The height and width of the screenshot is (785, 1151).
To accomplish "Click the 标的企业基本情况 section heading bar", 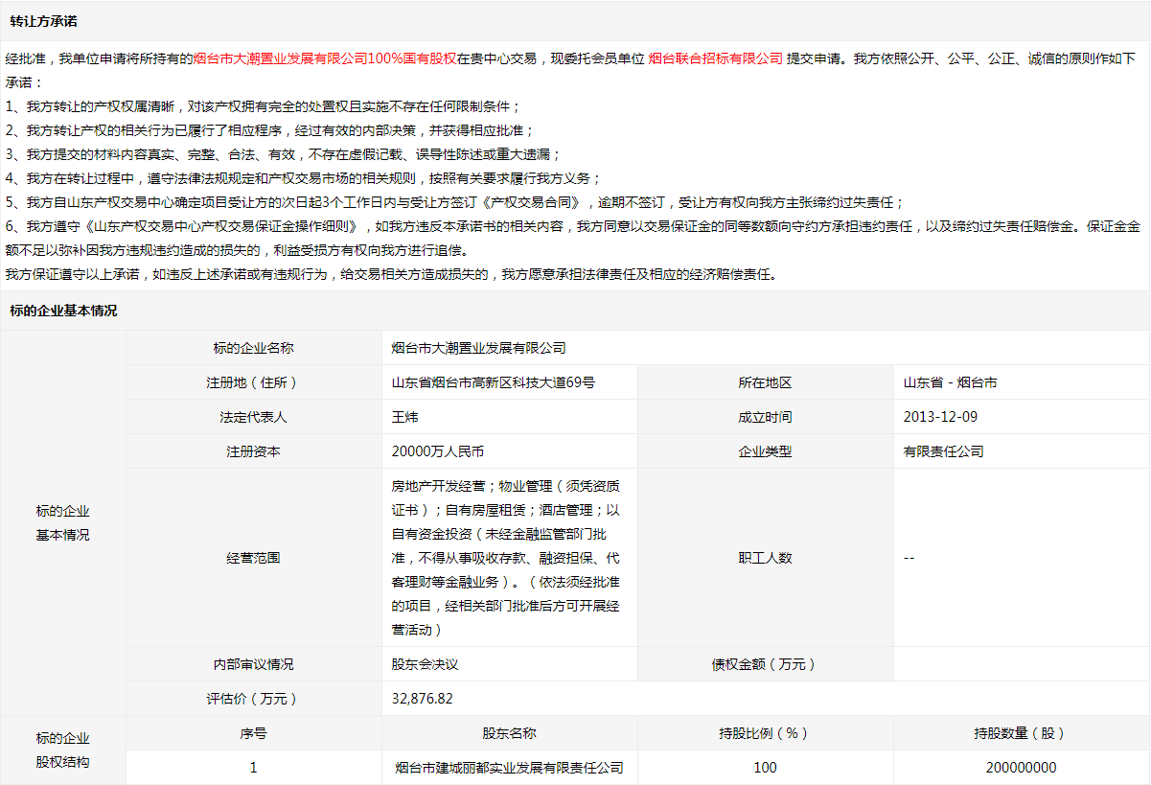I will coord(575,311).
